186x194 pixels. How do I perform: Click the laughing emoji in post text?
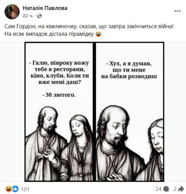pos(99,34)
